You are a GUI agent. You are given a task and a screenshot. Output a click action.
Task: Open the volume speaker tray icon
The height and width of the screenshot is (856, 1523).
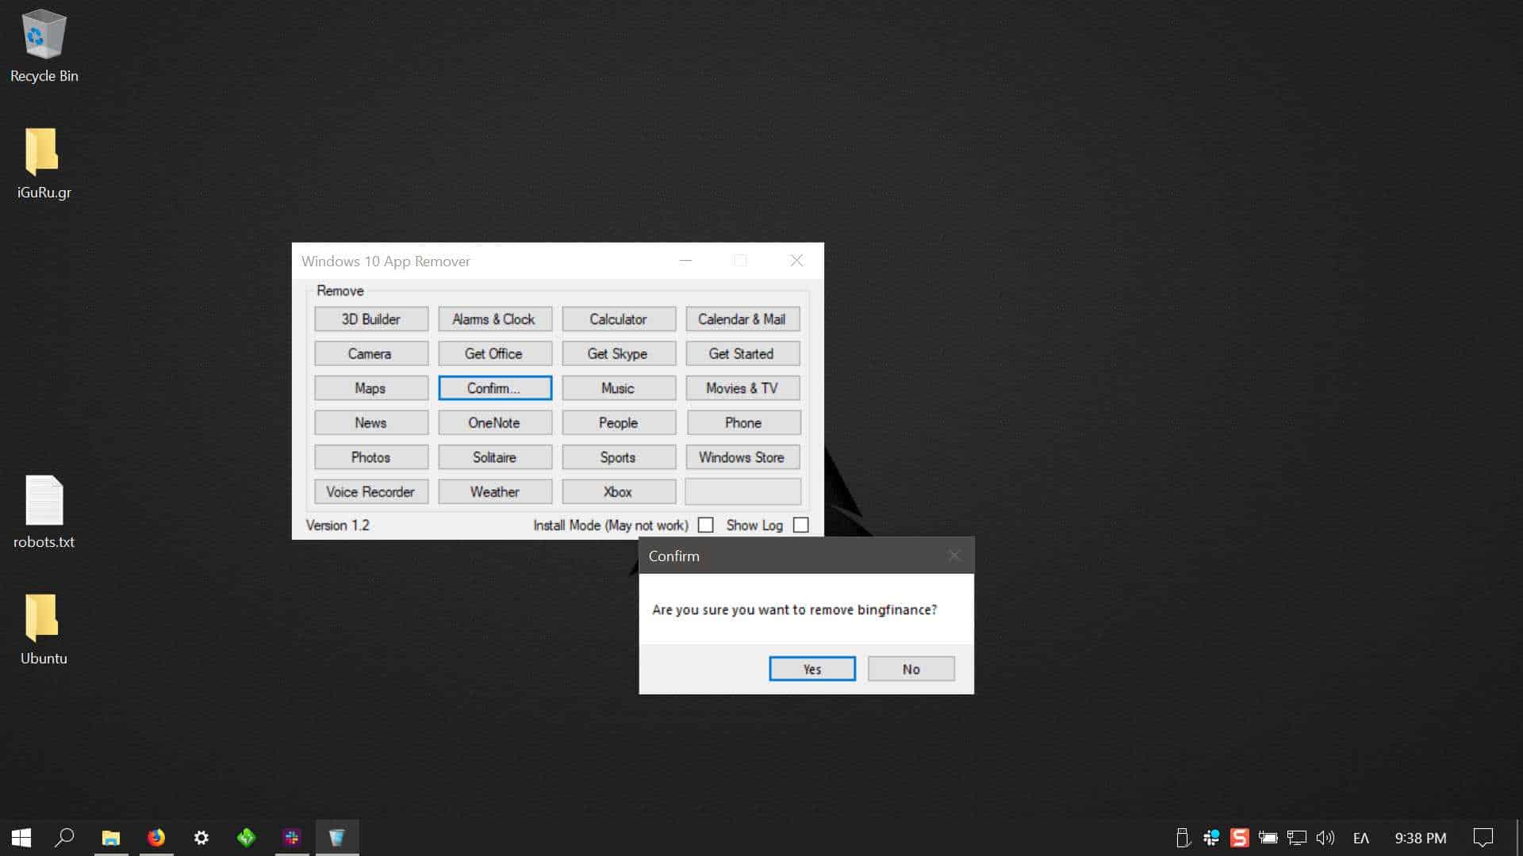tap(1325, 838)
